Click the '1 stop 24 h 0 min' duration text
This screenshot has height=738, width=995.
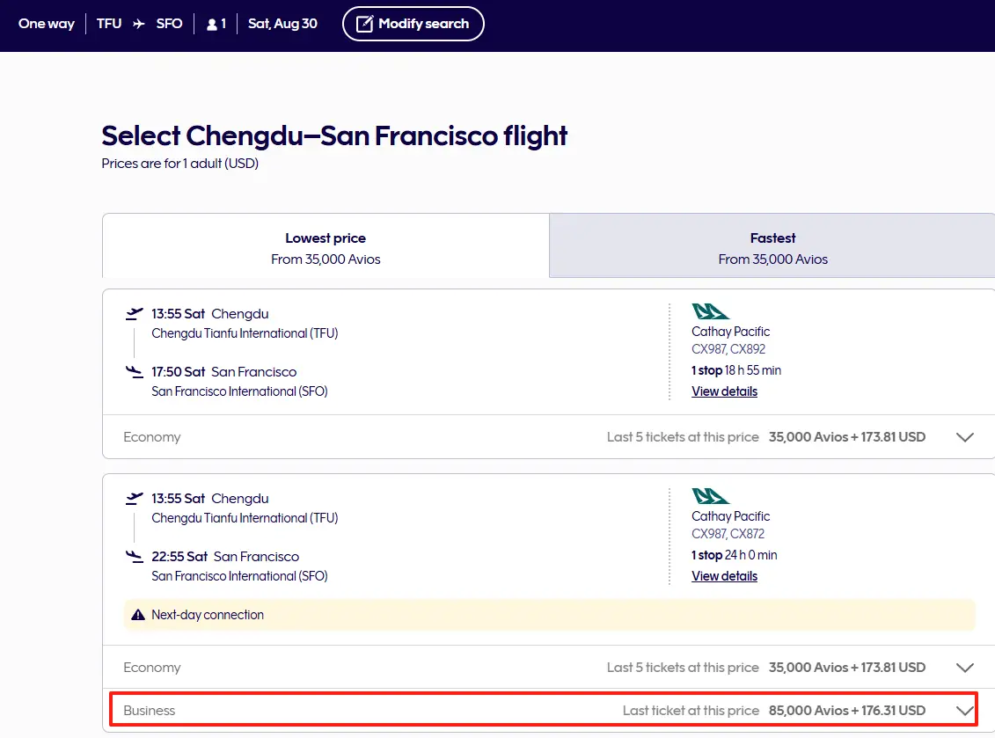735,555
